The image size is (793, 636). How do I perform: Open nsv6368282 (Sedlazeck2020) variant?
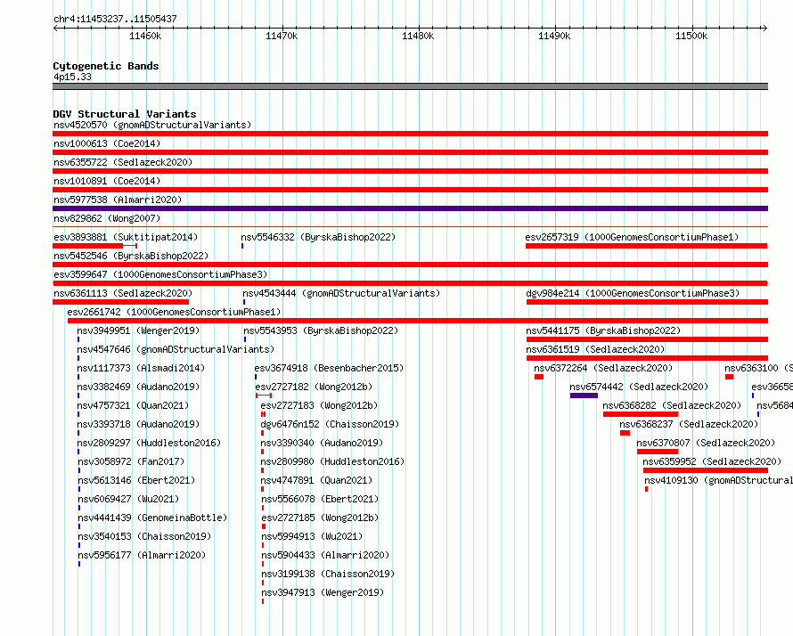tap(672, 405)
